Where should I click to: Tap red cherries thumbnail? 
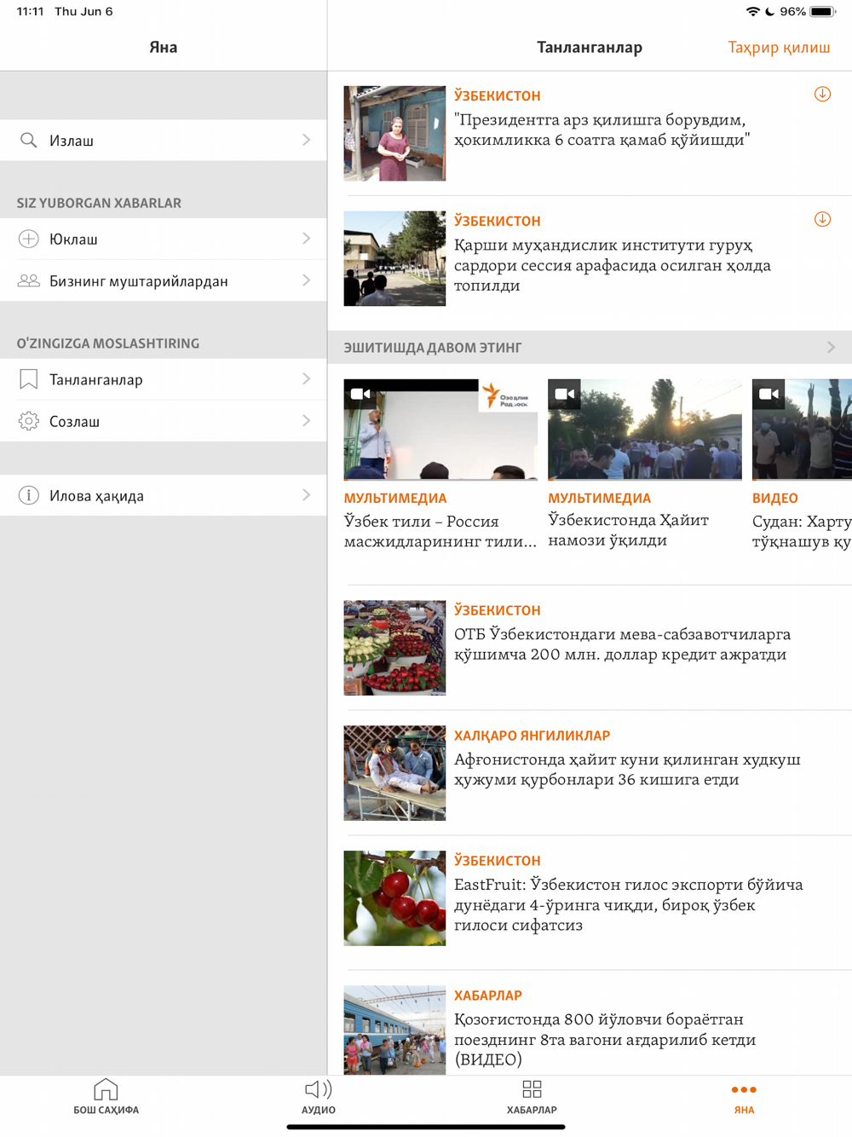click(x=394, y=898)
